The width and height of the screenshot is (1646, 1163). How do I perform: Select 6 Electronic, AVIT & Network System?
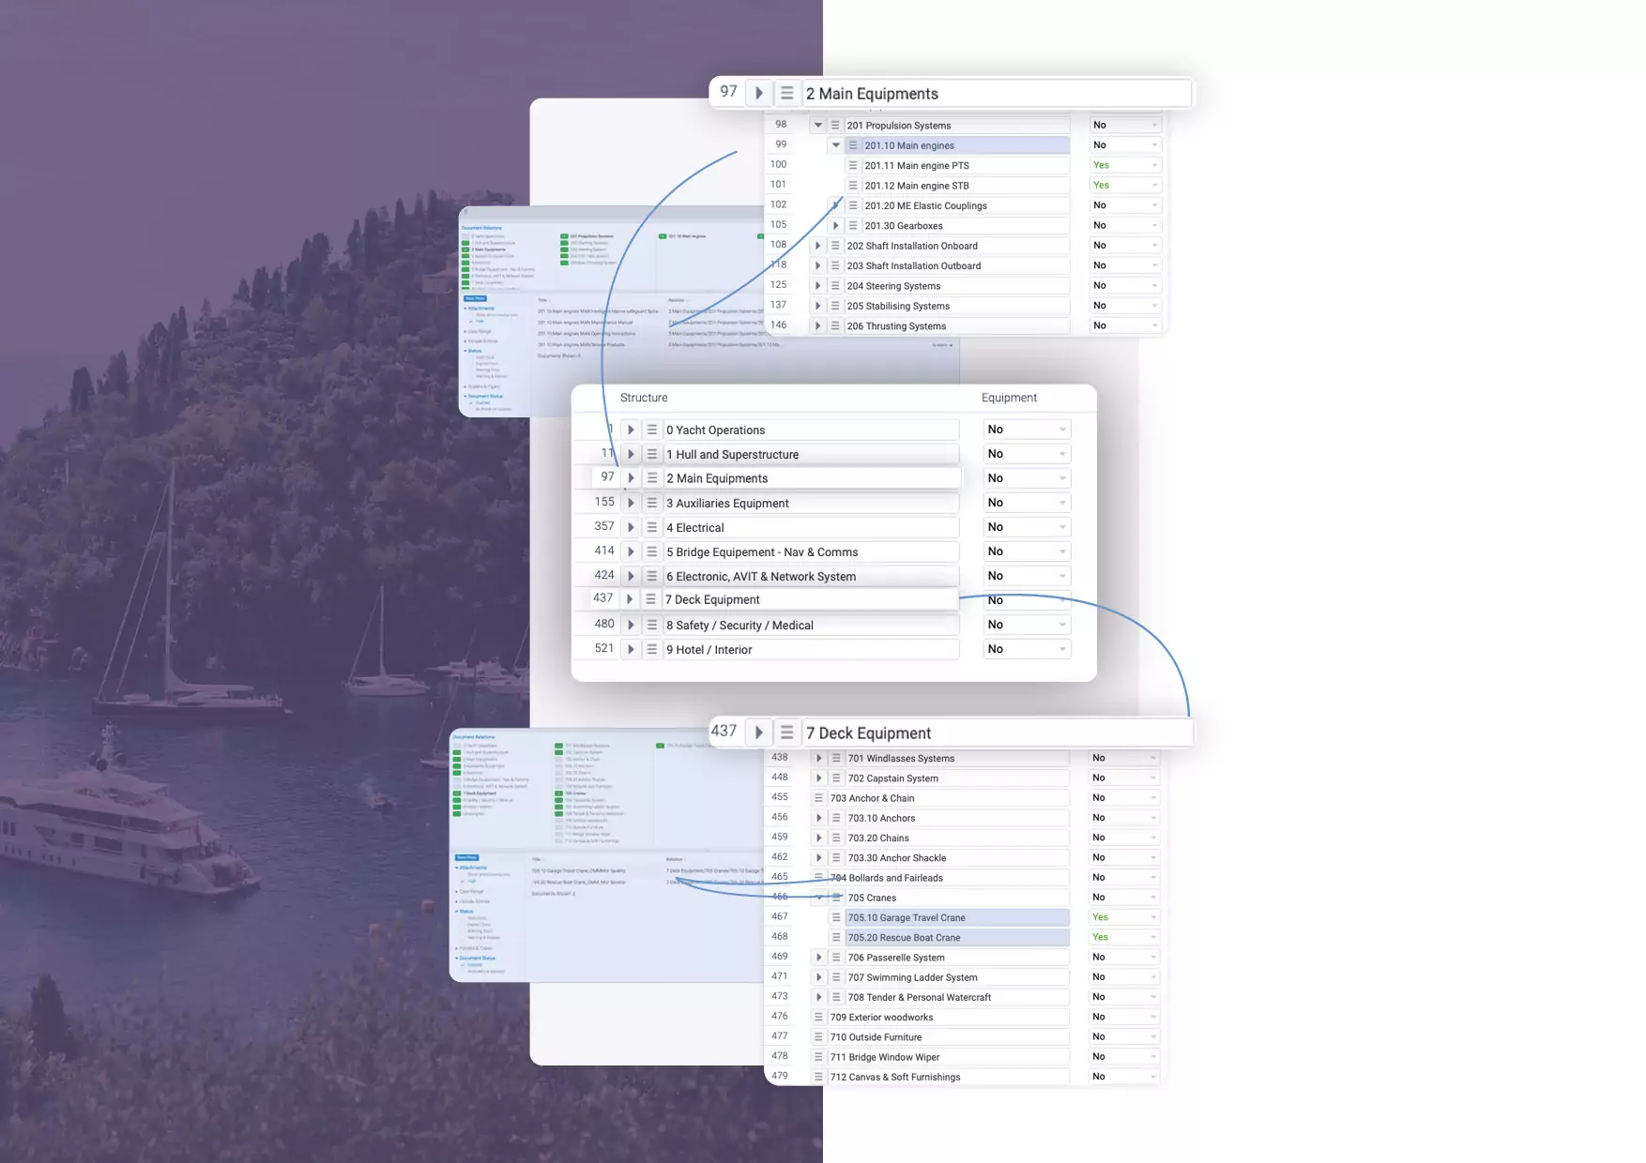pos(811,577)
